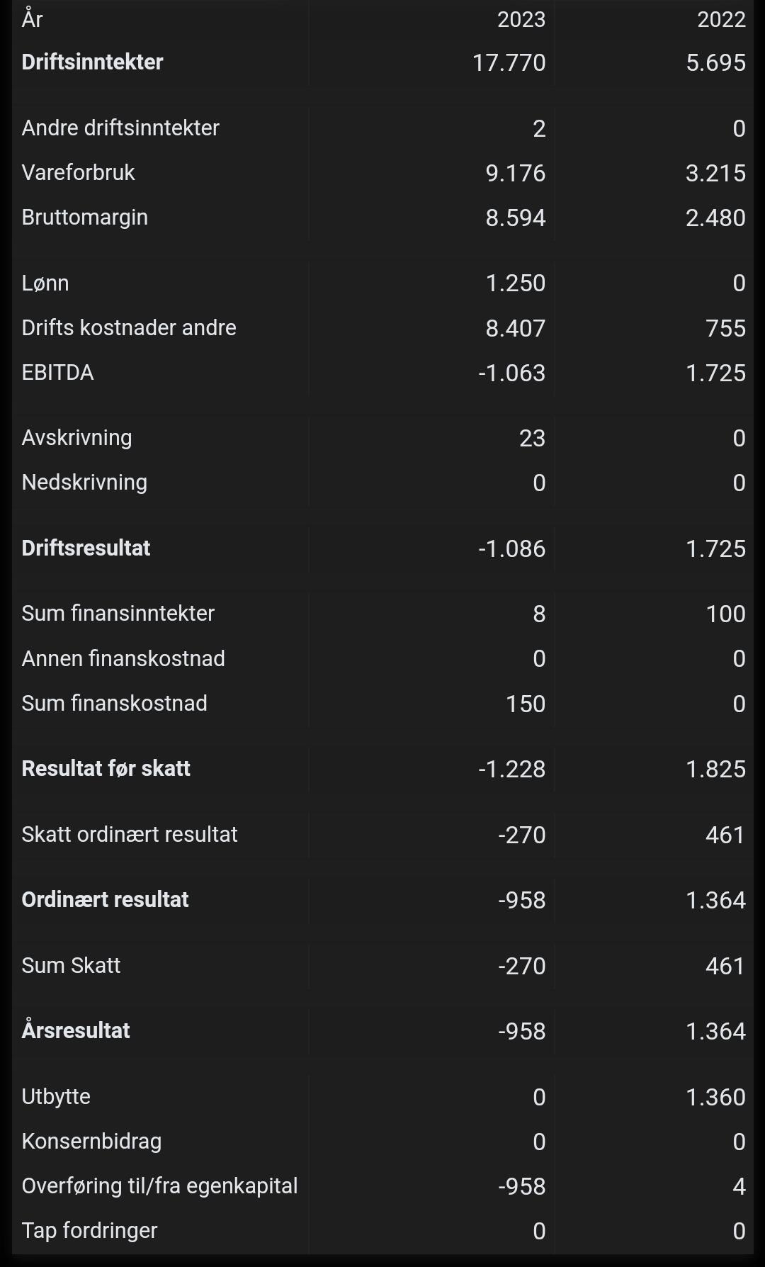
Task: Select the Driftsresultat row label
Action: (86, 548)
